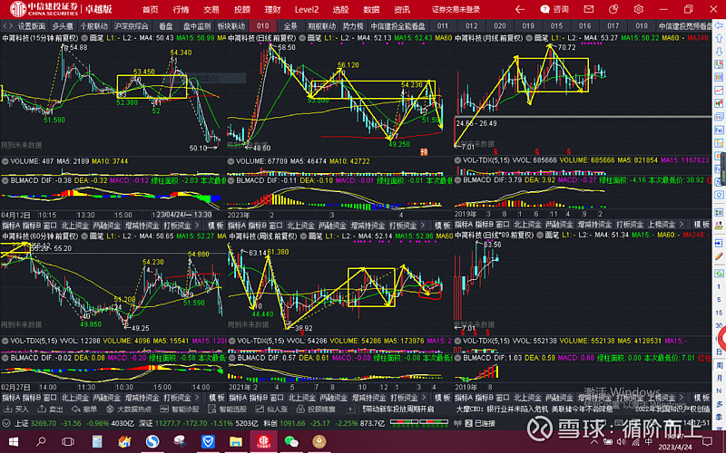Screen dimensions: 726x453
Task: Switch to the 板块联动 layout tab
Action: [231, 26]
